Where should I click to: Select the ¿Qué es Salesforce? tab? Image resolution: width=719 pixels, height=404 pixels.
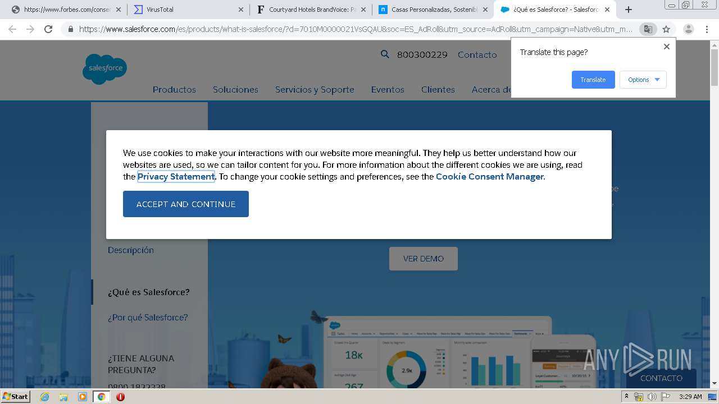554,10
